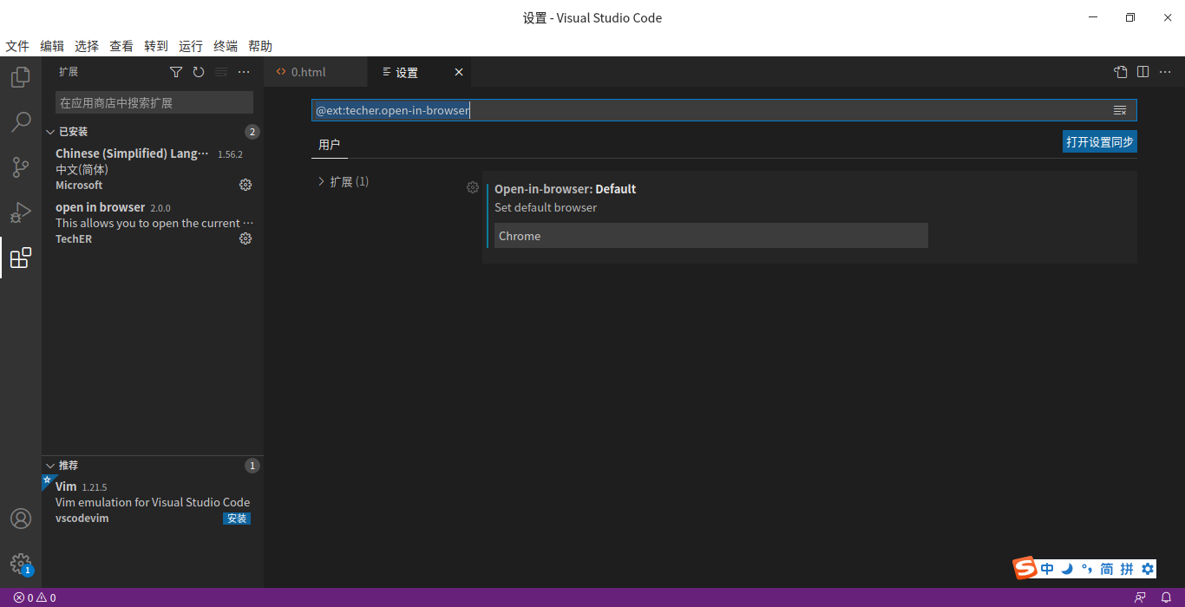Open the 查看 menu
Screen dimensions: 1185x607
click(121, 46)
